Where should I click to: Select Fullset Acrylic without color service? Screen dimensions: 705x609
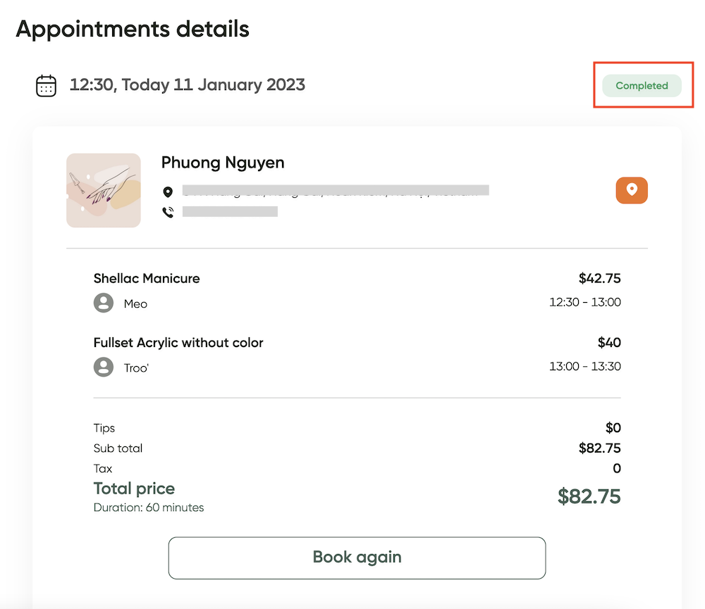pos(178,343)
